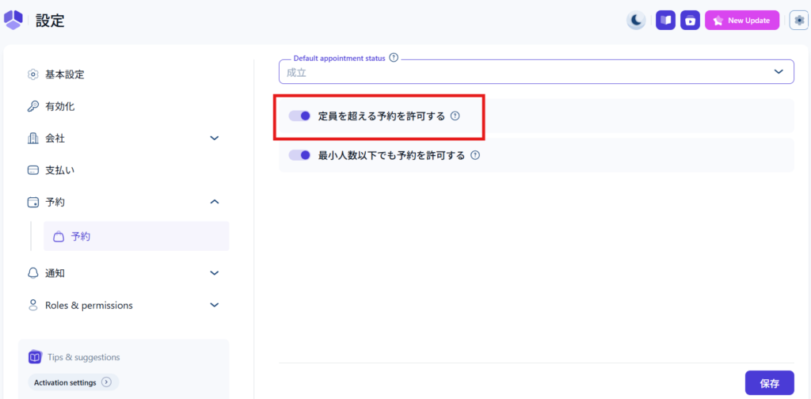This screenshot has width=811, height=399.
Task: Toggle dark mode with the moon icon
Action: [636, 21]
